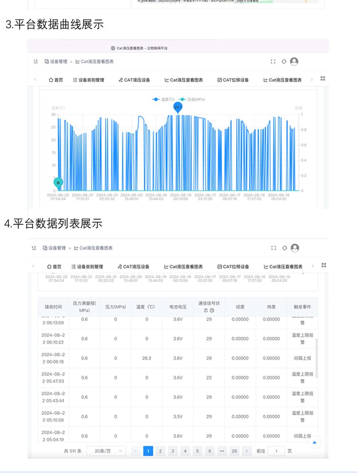Open the 20条/页 page size dropdown
Image resolution: width=357 pixels, height=473 pixels.
[x=106, y=451]
